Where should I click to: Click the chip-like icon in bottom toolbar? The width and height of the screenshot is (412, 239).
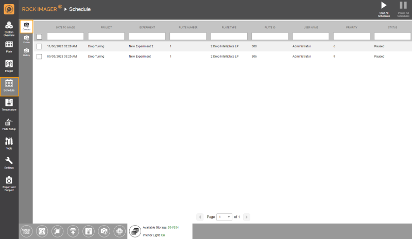pyautogui.click(x=119, y=231)
